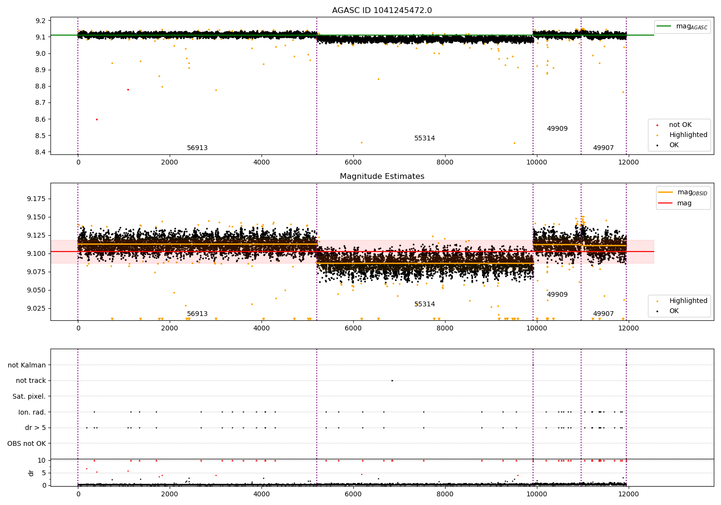This screenshot has height=505, width=721.
Task: Click the 8.8 tick on top plot y-axis
Action: coord(41,87)
